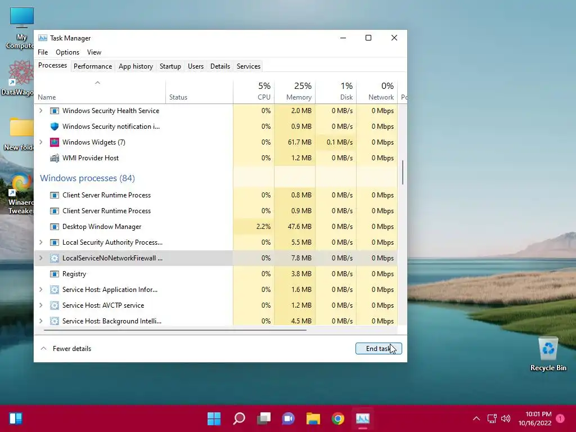
Task: Select the first Client Server Runtime Process row
Action: [x=216, y=195]
